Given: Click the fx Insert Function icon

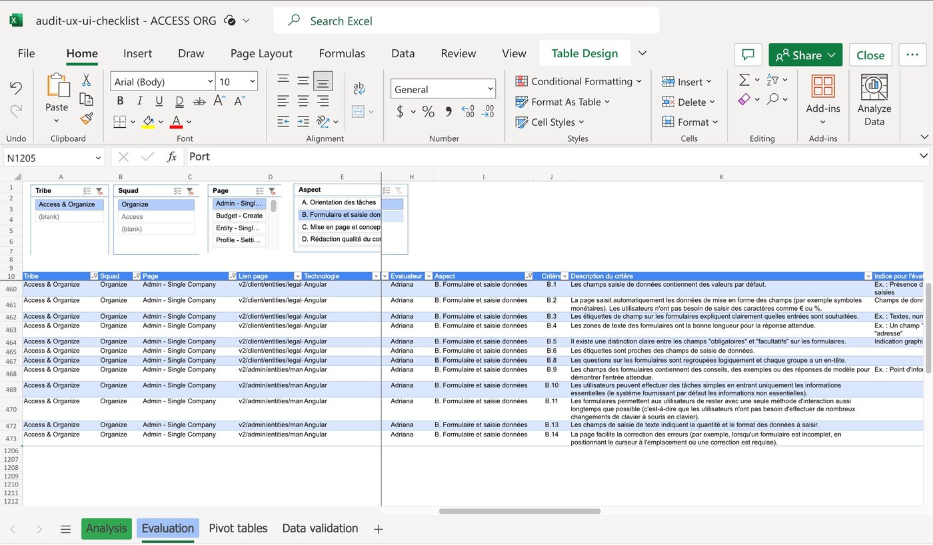Looking at the screenshot, I should [x=172, y=157].
